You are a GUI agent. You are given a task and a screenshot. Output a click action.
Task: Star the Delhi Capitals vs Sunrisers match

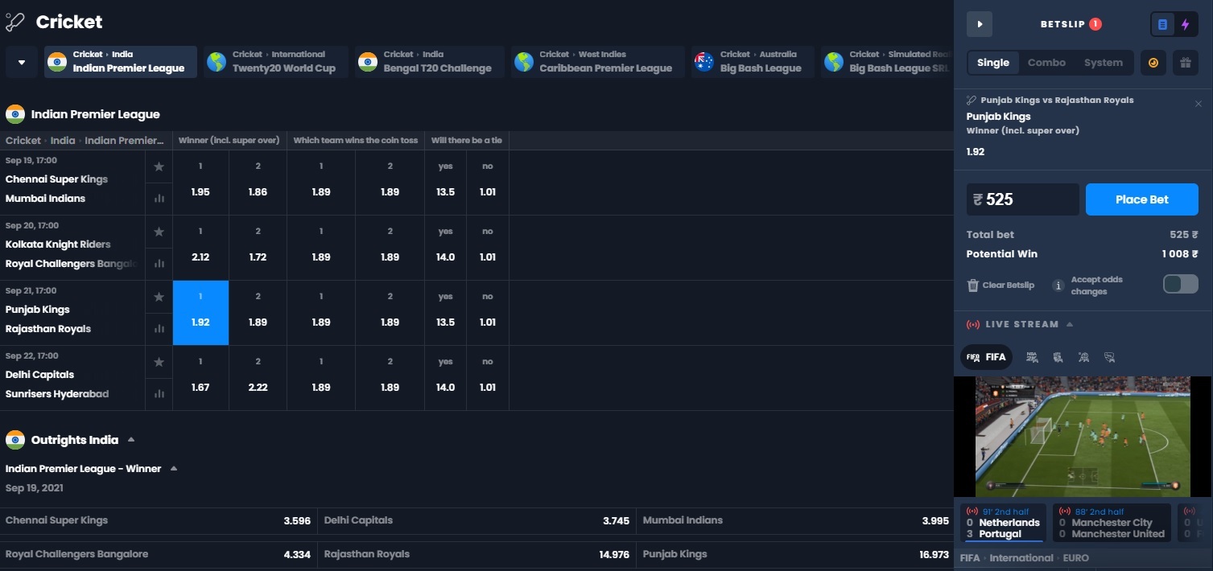[159, 362]
